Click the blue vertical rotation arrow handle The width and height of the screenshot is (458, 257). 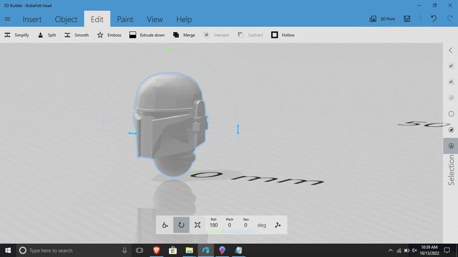coord(238,129)
